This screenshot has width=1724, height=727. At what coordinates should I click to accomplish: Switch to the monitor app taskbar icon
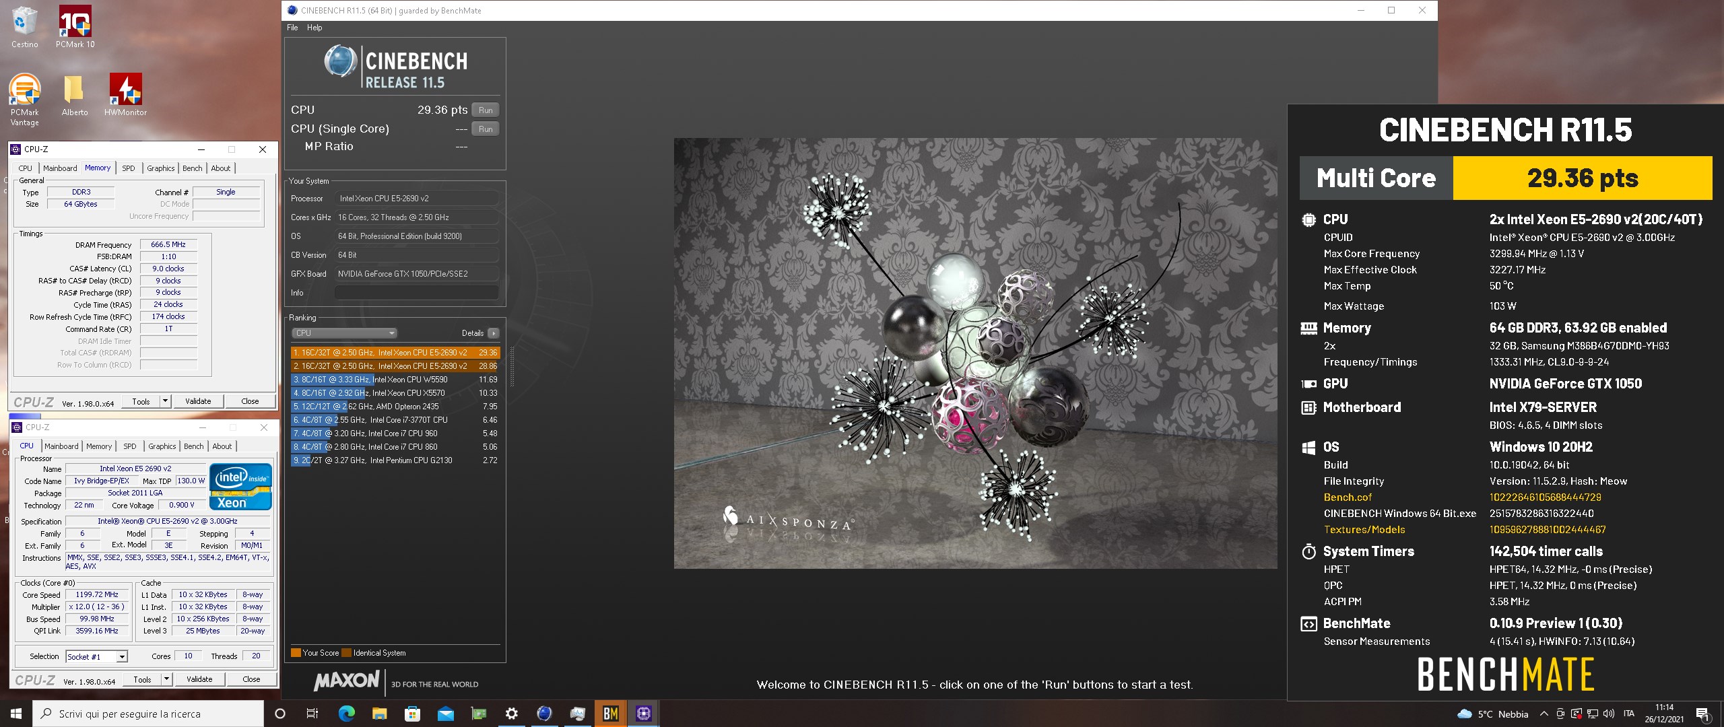click(577, 714)
